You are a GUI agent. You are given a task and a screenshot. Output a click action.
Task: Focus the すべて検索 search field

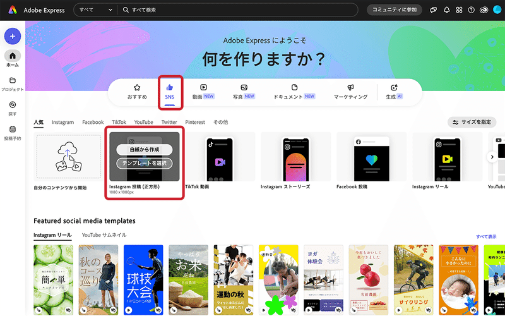tap(238, 9)
